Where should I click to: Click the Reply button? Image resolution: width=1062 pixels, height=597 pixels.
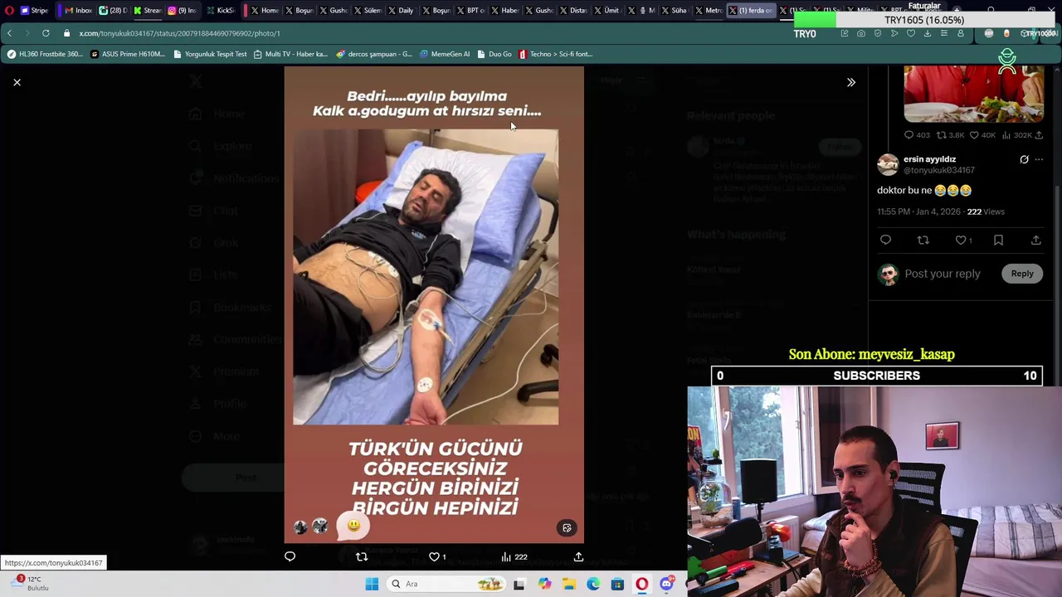click(1022, 274)
